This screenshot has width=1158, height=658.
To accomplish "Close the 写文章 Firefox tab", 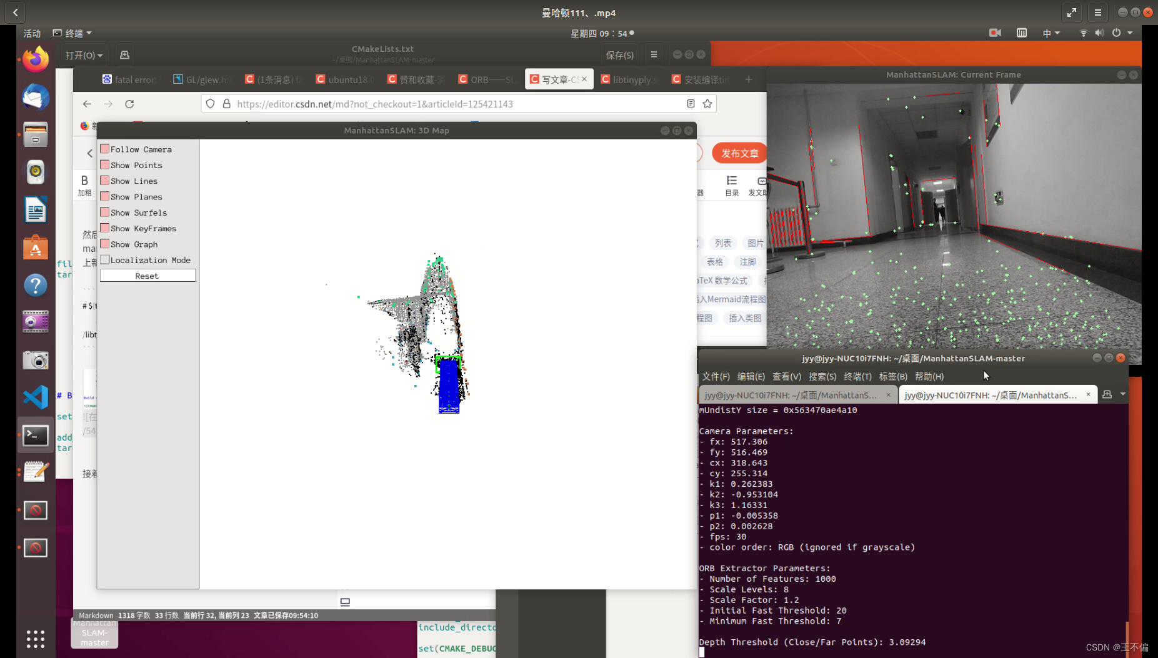I will pos(584,79).
